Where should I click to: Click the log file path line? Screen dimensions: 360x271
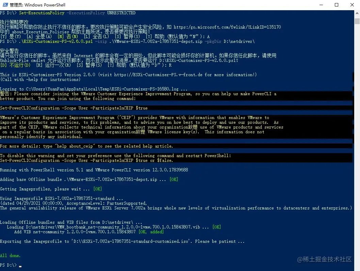94,89
